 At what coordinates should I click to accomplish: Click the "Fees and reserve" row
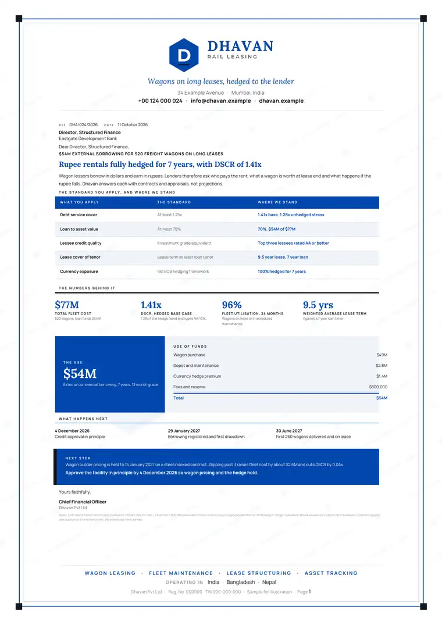(x=280, y=387)
